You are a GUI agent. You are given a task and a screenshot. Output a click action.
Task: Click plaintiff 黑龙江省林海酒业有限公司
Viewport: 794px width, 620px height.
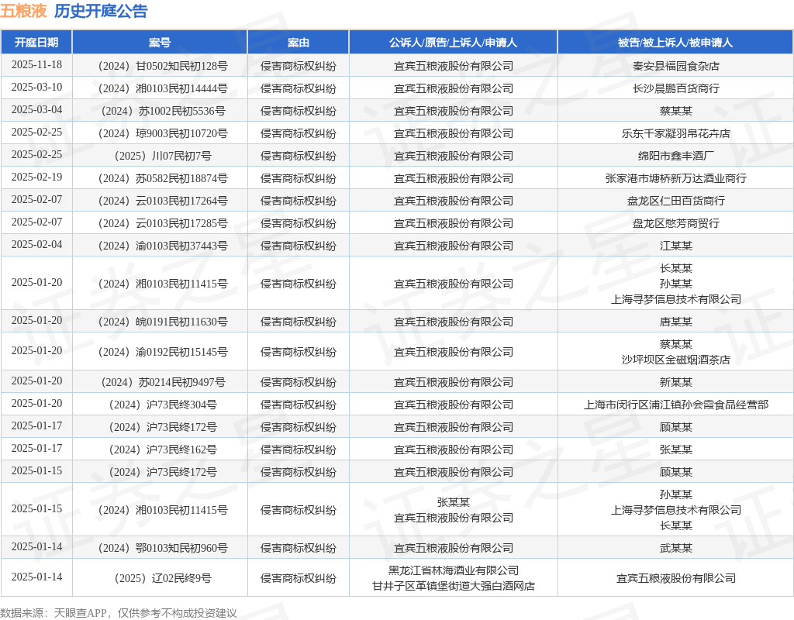[453, 570]
